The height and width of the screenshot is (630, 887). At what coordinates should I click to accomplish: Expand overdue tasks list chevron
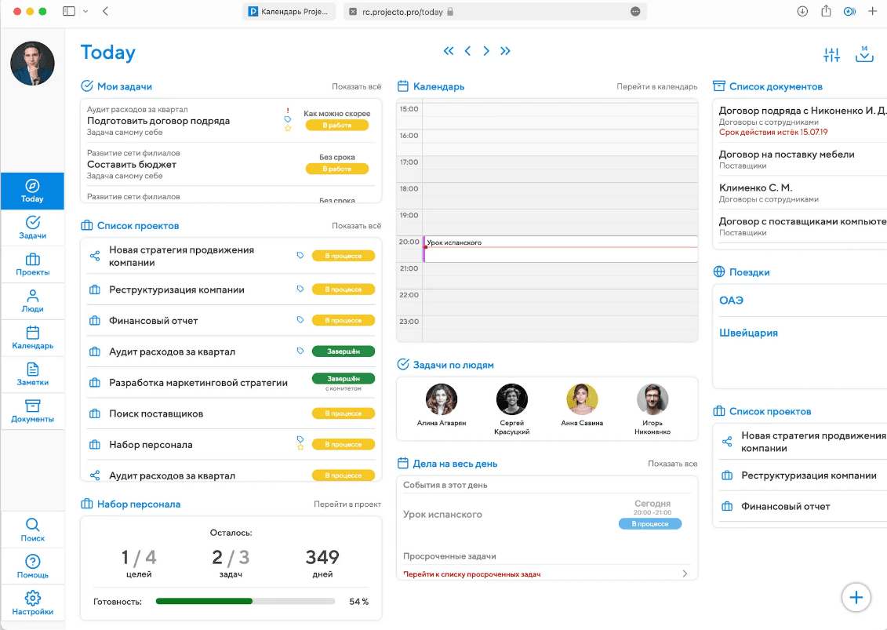(x=685, y=574)
